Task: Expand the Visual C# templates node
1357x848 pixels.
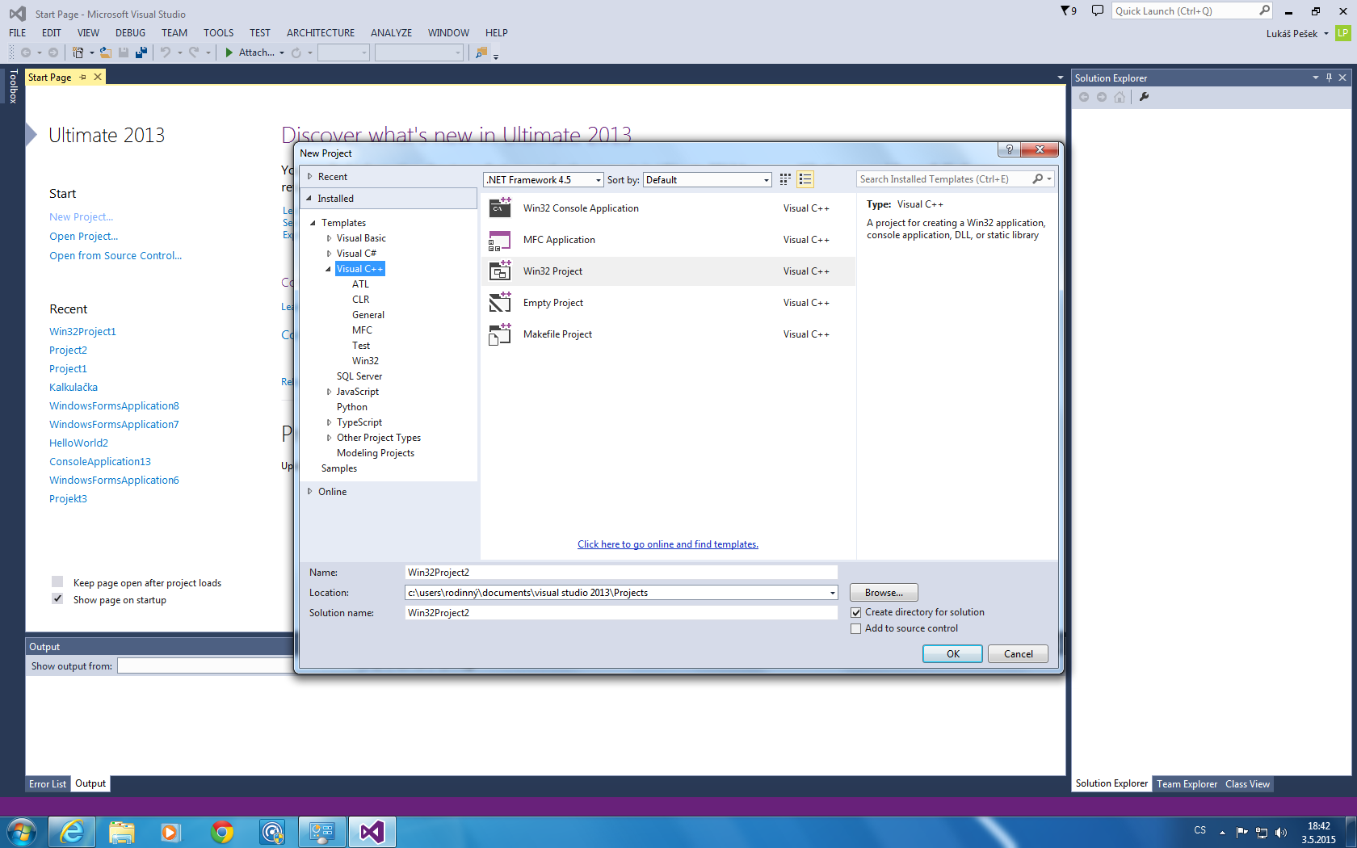Action: coord(329,254)
